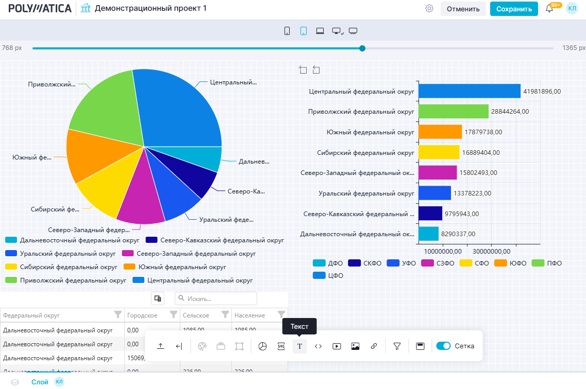Click the SVG widget icon
586x389 pixels.
click(x=281, y=346)
